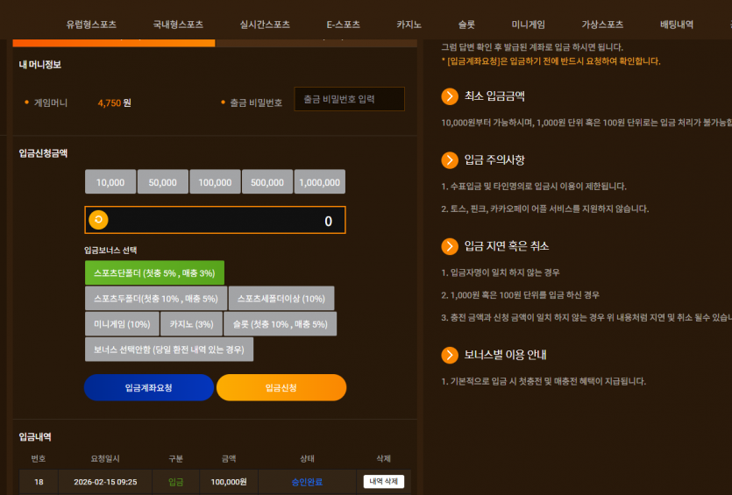This screenshot has width=732, height=495.
Task: Select 슬롯 bonus option
Action: [x=281, y=324]
